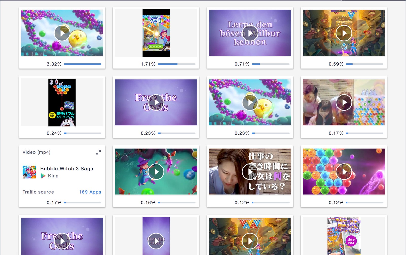This screenshot has height=255, width=406.
Task: Play the 0.59% witch gameplay video
Action: pos(344,33)
